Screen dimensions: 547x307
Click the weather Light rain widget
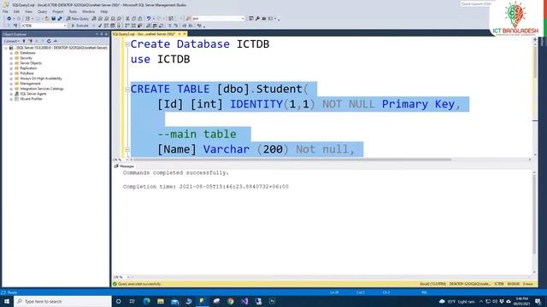457,301
